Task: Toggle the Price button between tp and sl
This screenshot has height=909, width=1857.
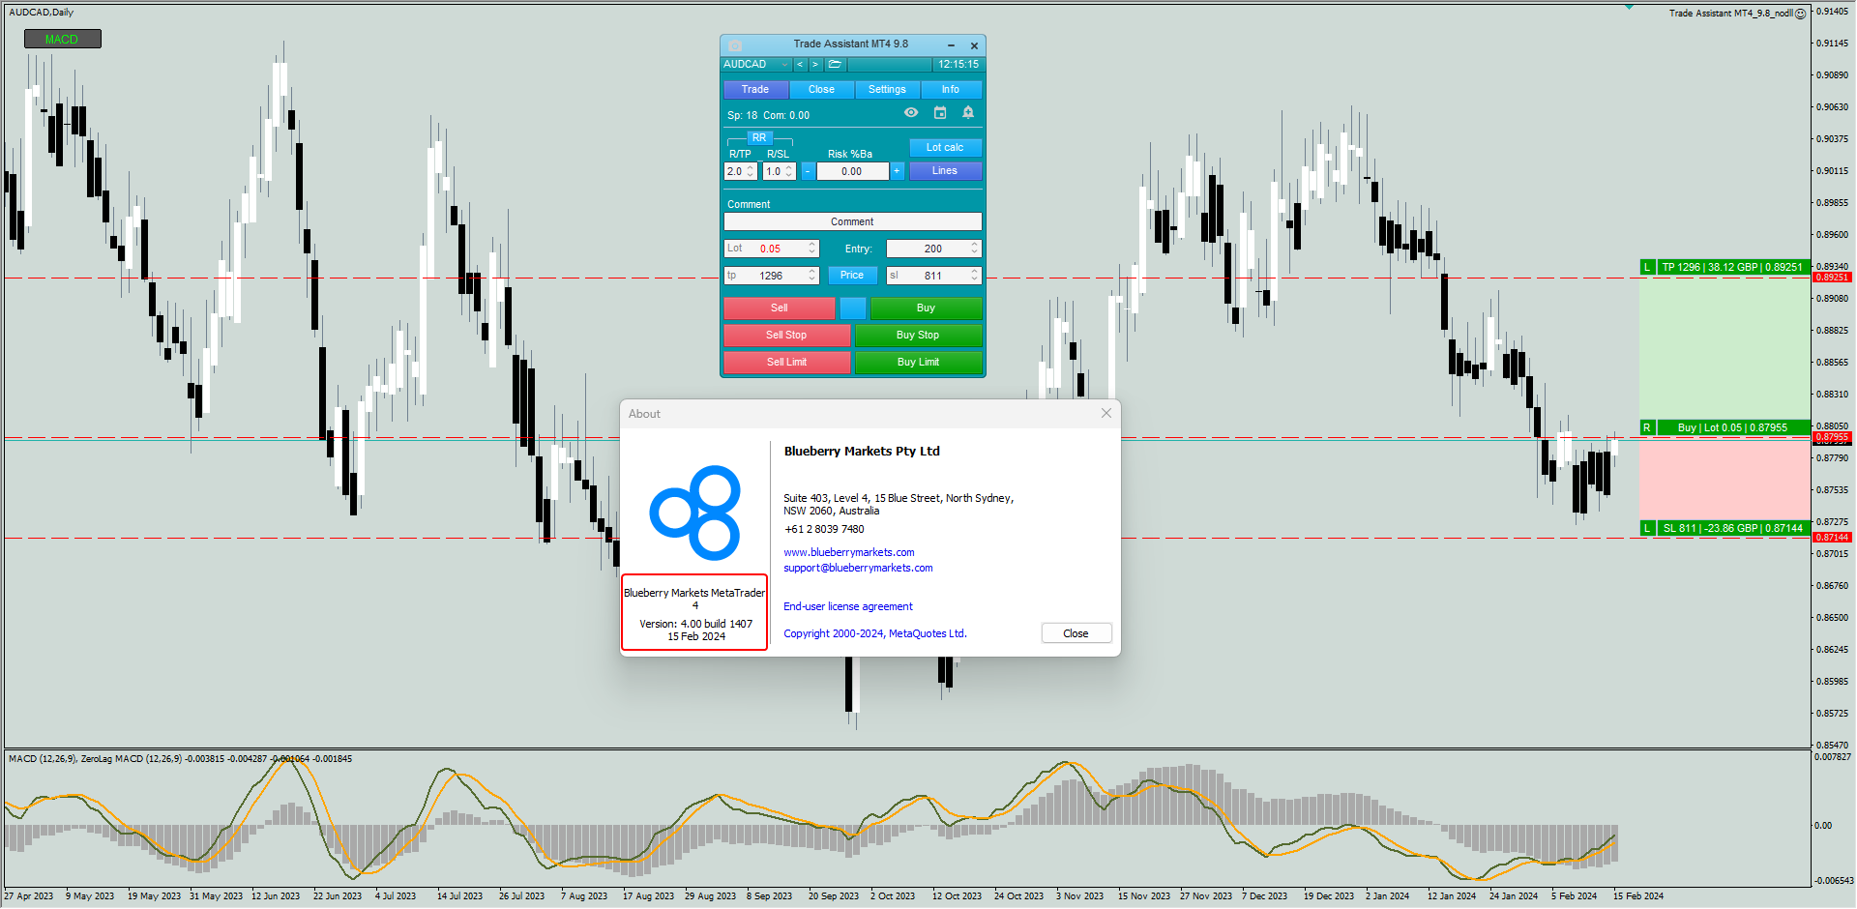Action: tap(852, 276)
